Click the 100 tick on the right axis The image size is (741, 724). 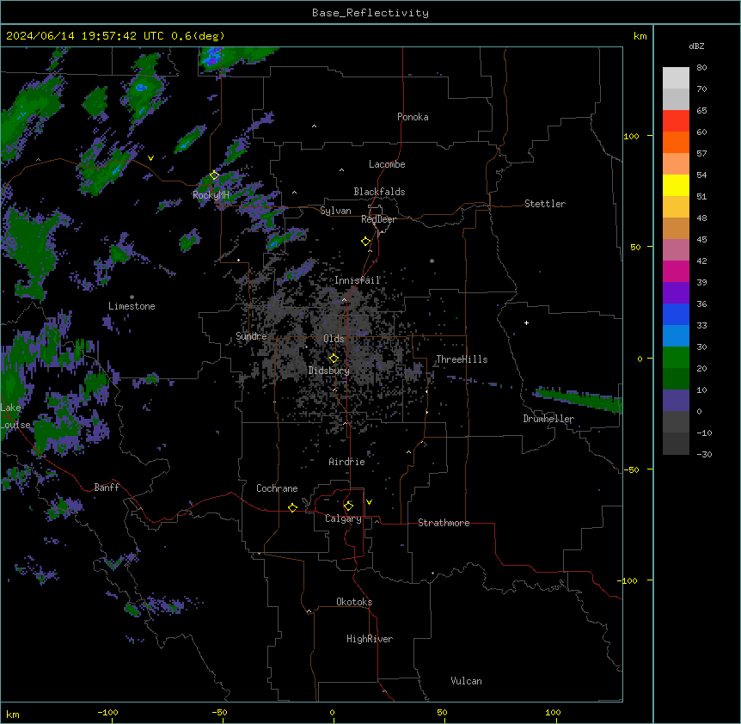[x=631, y=136]
